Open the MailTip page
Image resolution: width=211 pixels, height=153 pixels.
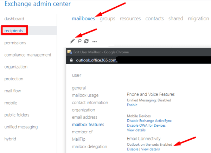point(79,139)
